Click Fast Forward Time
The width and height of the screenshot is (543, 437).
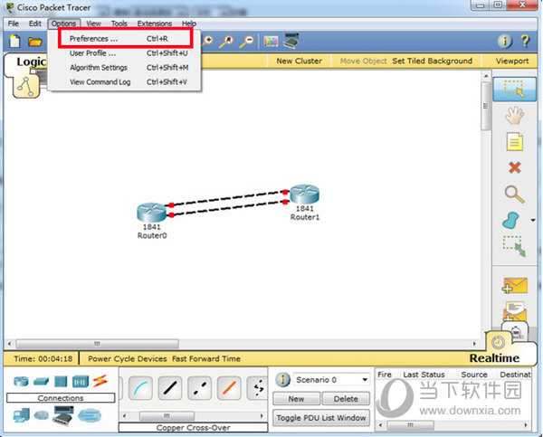tap(206, 359)
